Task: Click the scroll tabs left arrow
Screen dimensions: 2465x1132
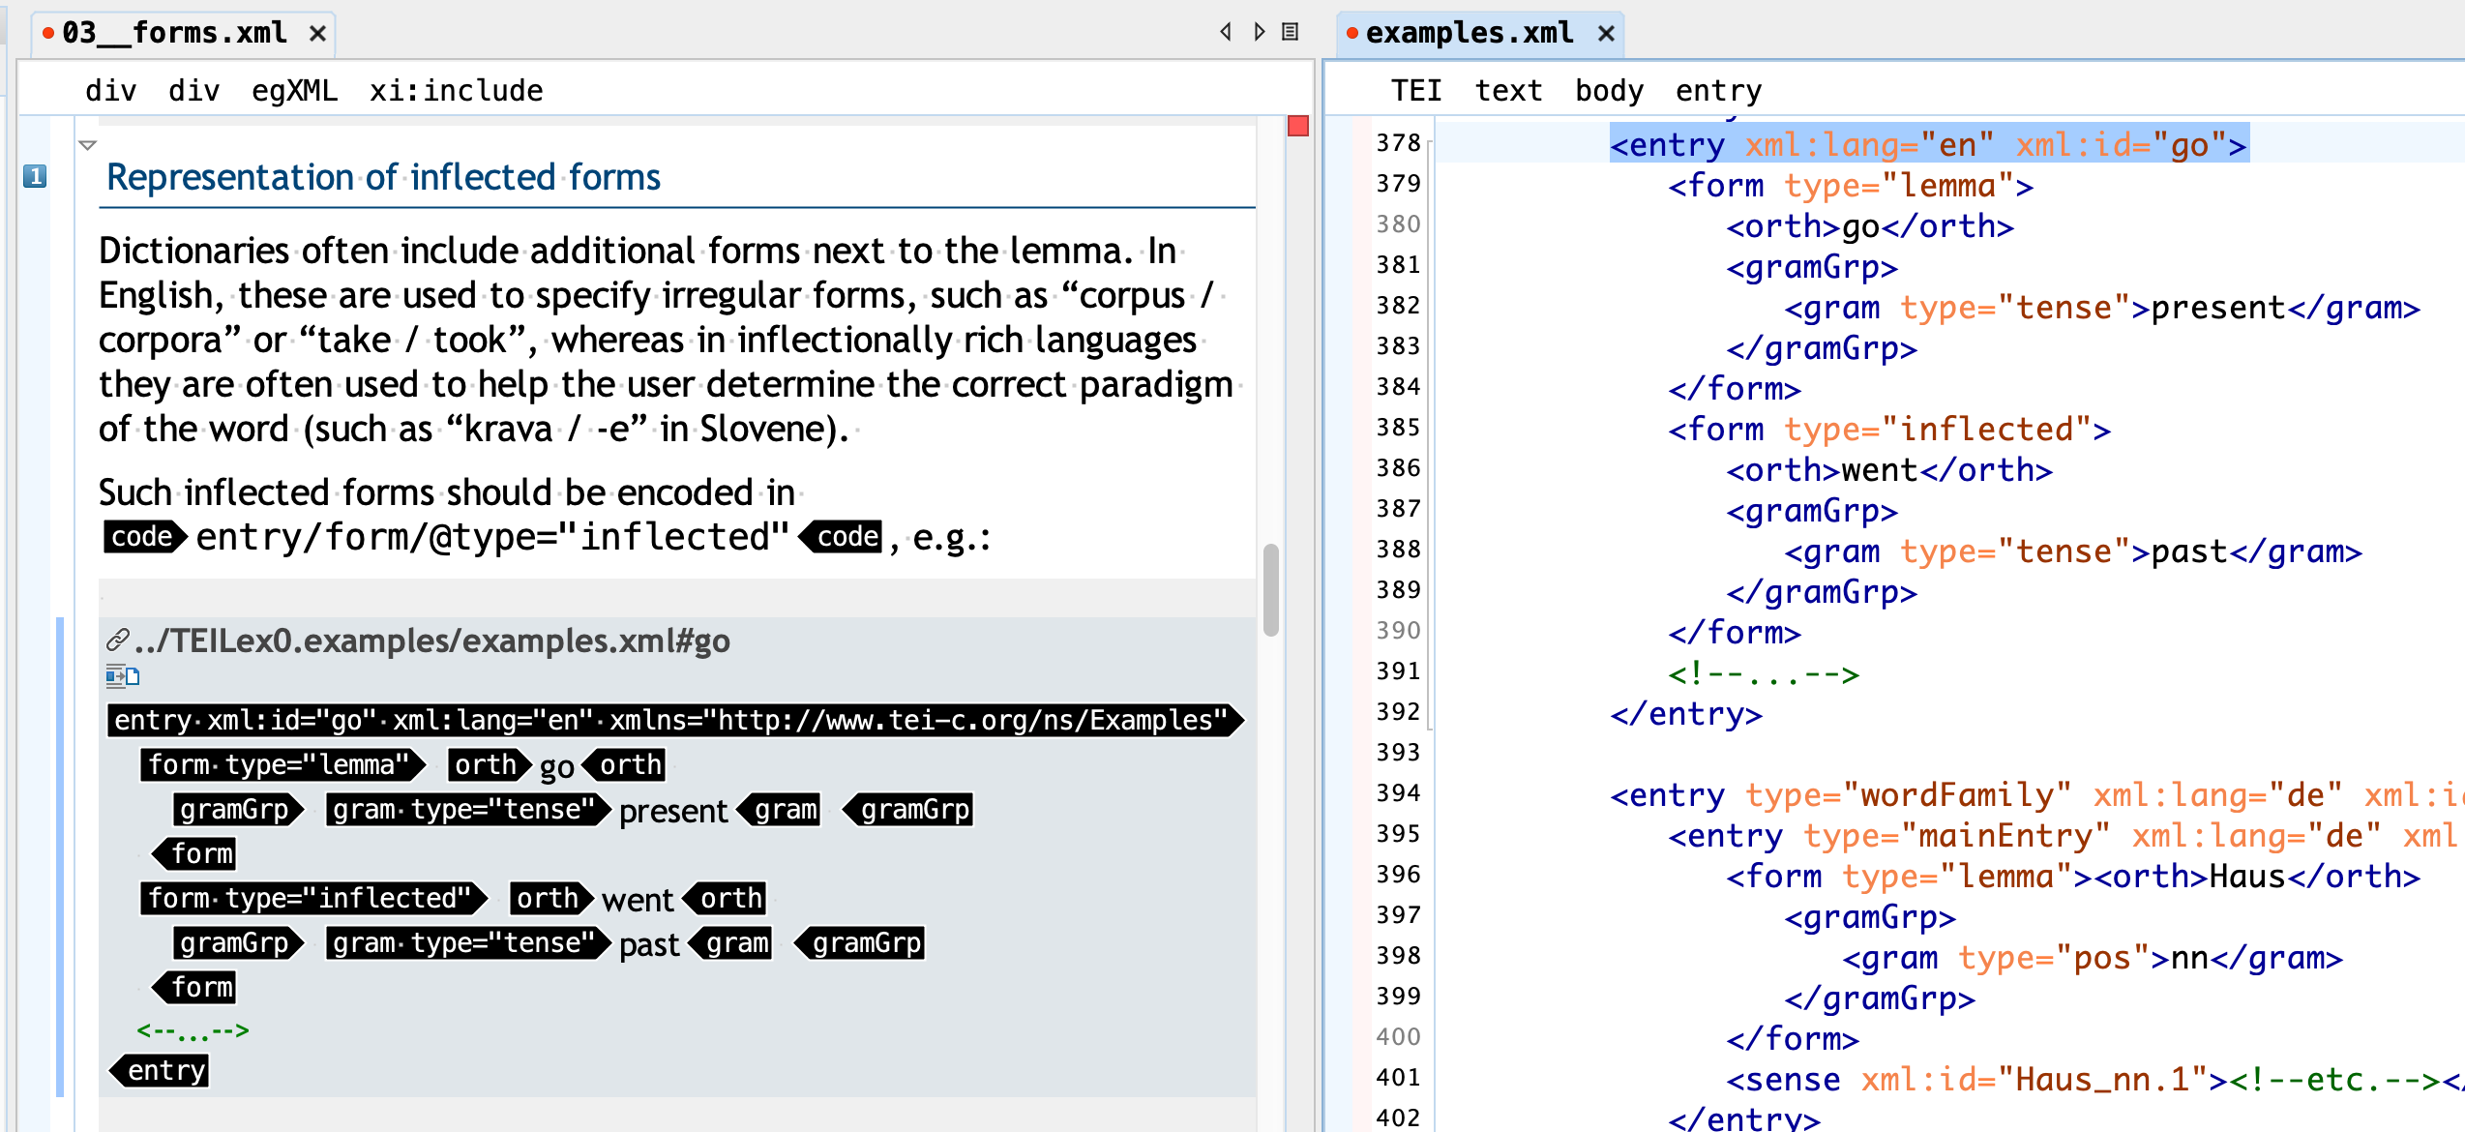Action: click(1226, 32)
